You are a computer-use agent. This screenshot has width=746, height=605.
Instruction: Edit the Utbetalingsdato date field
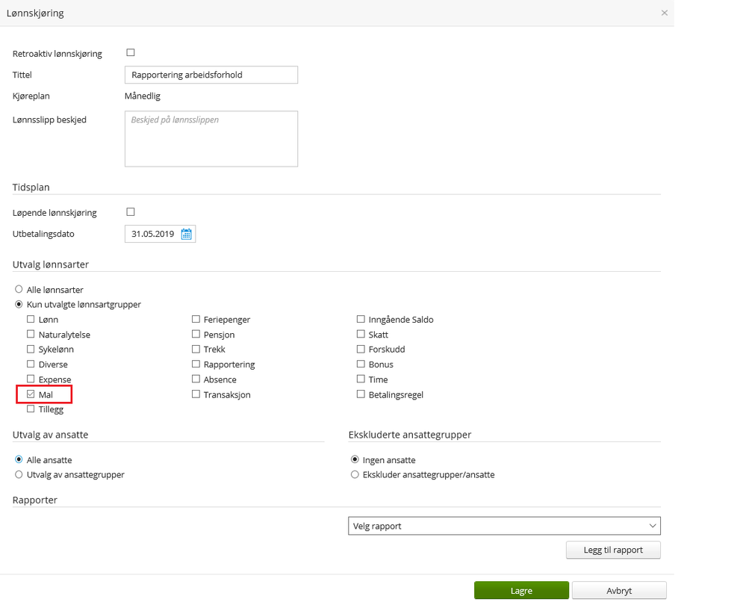(152, 235)
